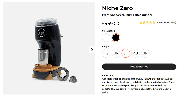The height and width of the screenshot is (96, 180).
Task: Click the five-star rating icons
Action: (147, 22)
